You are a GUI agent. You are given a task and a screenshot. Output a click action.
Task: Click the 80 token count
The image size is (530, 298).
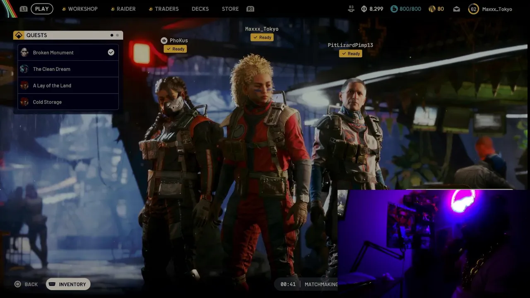click(x=441, y=9)
